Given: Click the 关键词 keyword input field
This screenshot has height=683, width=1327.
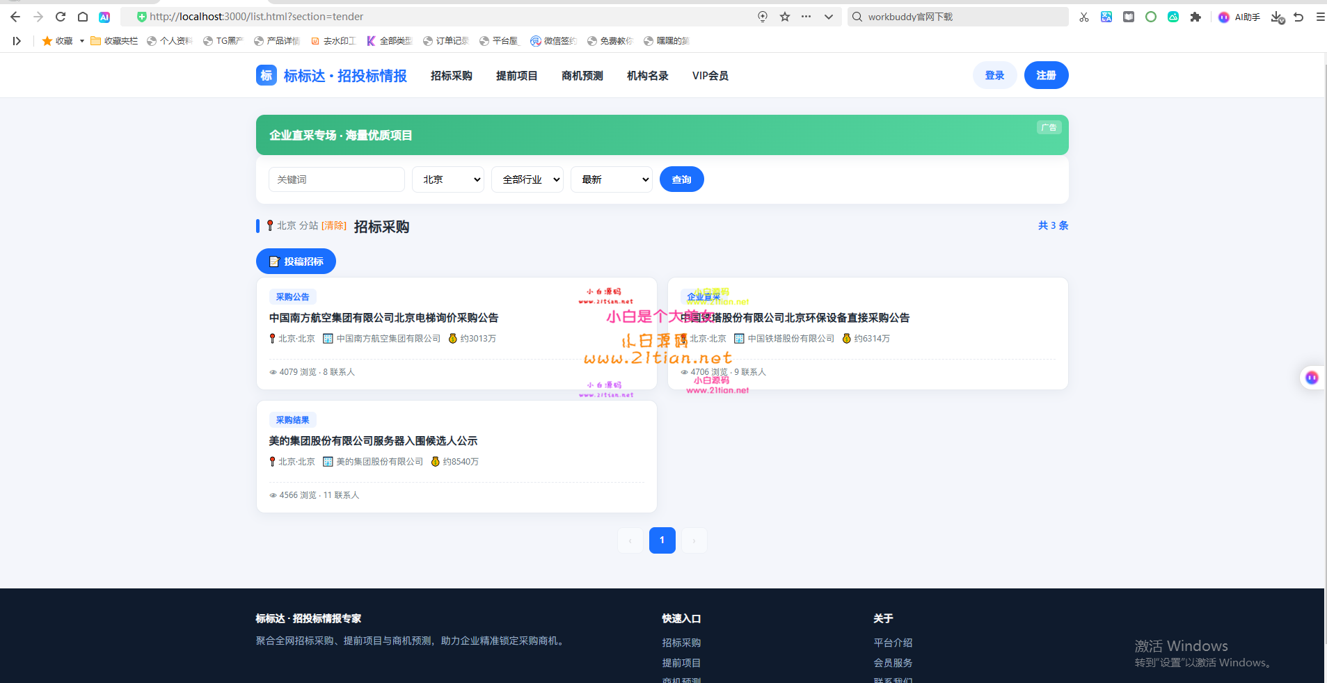Looking at the screenshot, I should tap(336, 179).
